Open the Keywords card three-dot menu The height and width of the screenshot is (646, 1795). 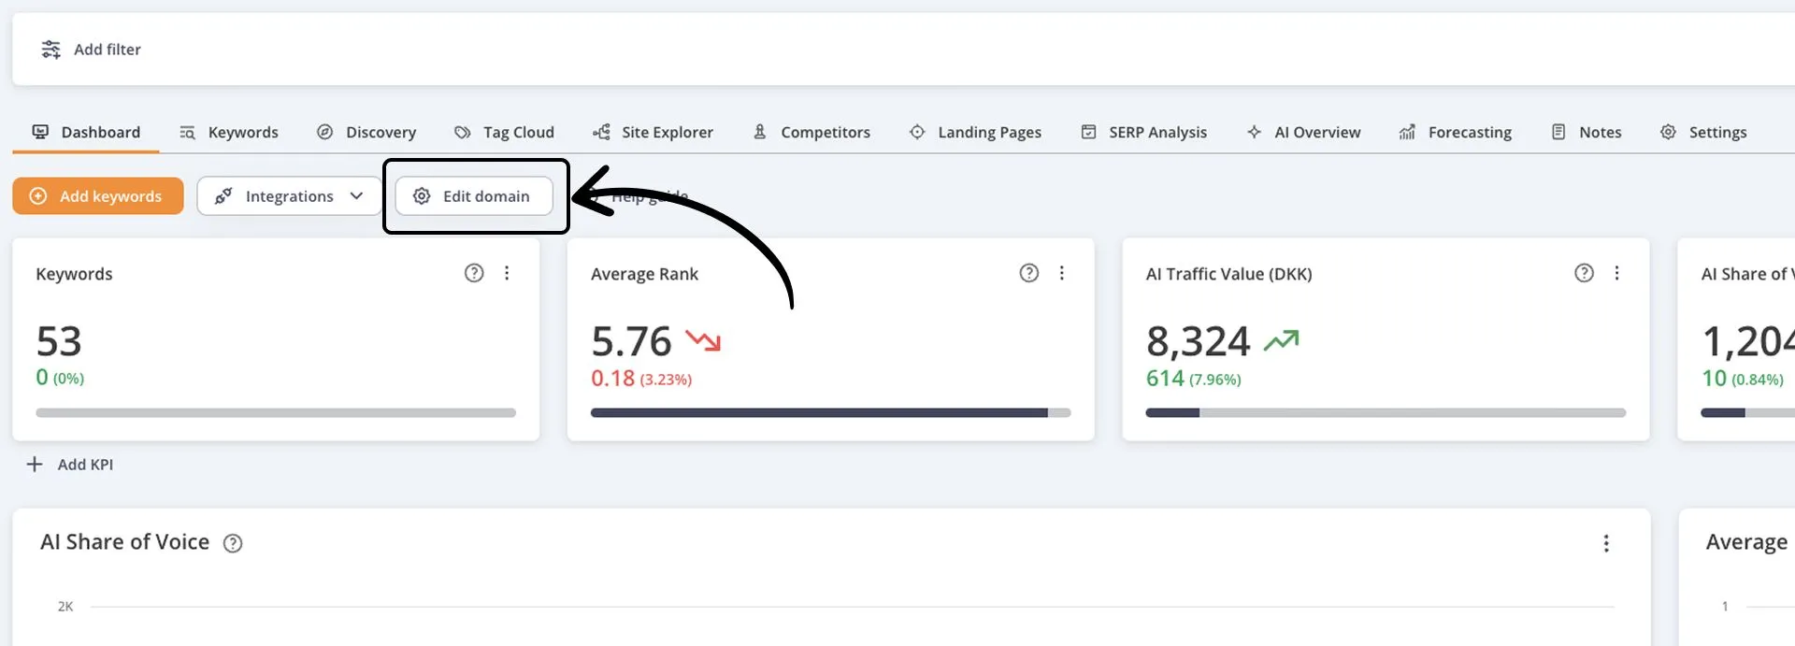click(x=507, y=273)
